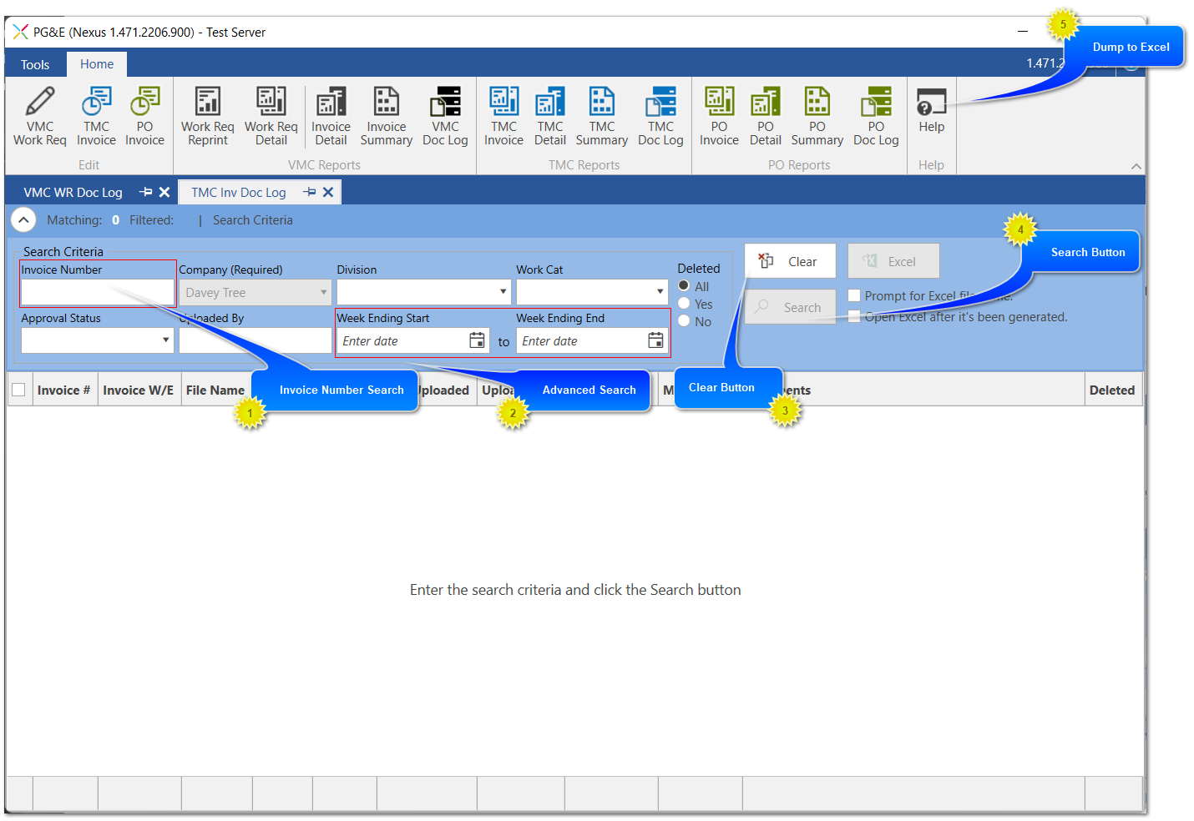Enable Prompt for Excel file checkbox

click(x=854, y=295)
